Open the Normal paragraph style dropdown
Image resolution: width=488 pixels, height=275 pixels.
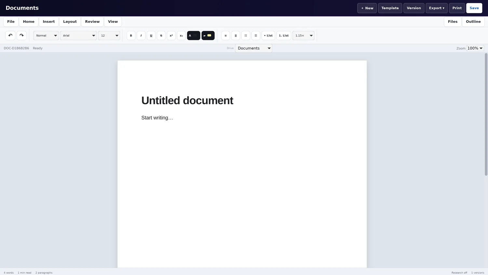pyautogui.click(x=46, y=36)
